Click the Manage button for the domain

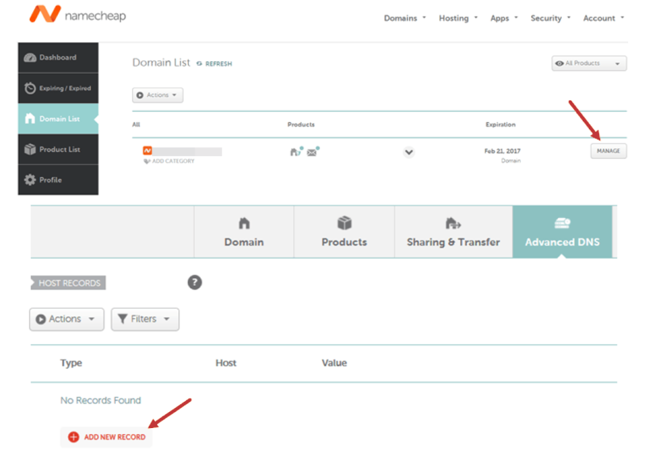(609, 151)
